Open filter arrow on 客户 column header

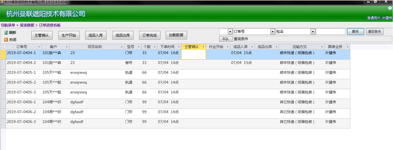point(67,47)
